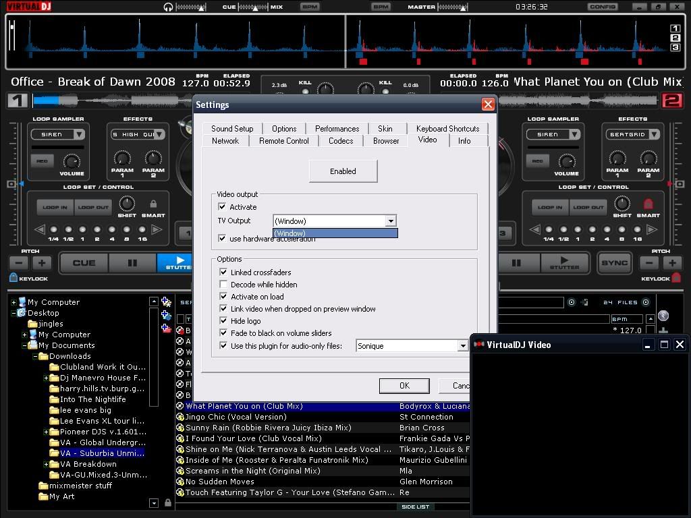
Task: Click the SIDE LIST button
Action: 415,507
